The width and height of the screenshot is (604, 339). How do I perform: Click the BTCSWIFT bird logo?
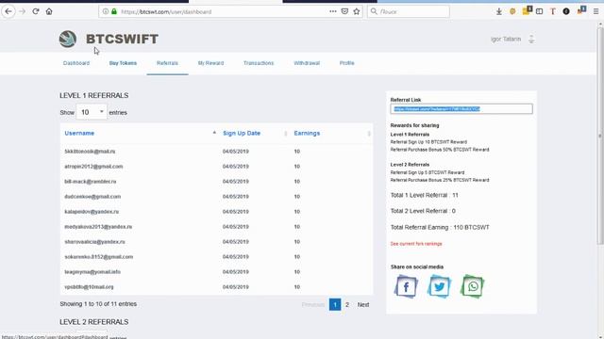[68, 39]
